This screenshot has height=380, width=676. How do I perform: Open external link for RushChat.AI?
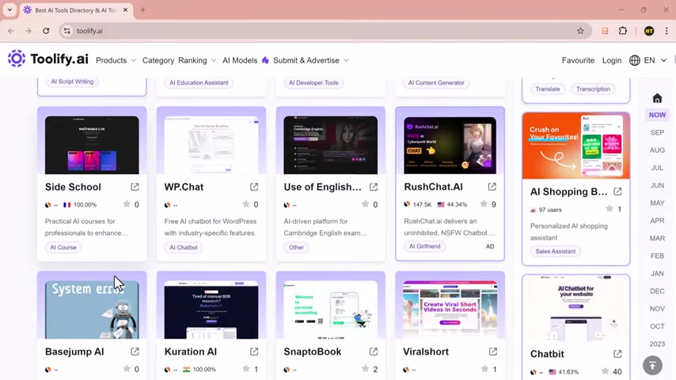[492, 187]
